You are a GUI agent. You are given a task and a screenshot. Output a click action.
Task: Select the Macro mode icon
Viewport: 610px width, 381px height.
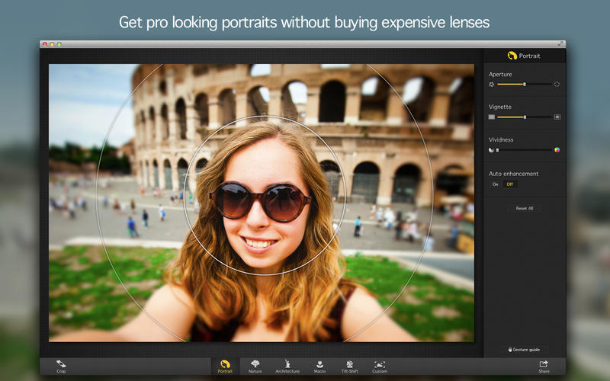tap(319, 366)
